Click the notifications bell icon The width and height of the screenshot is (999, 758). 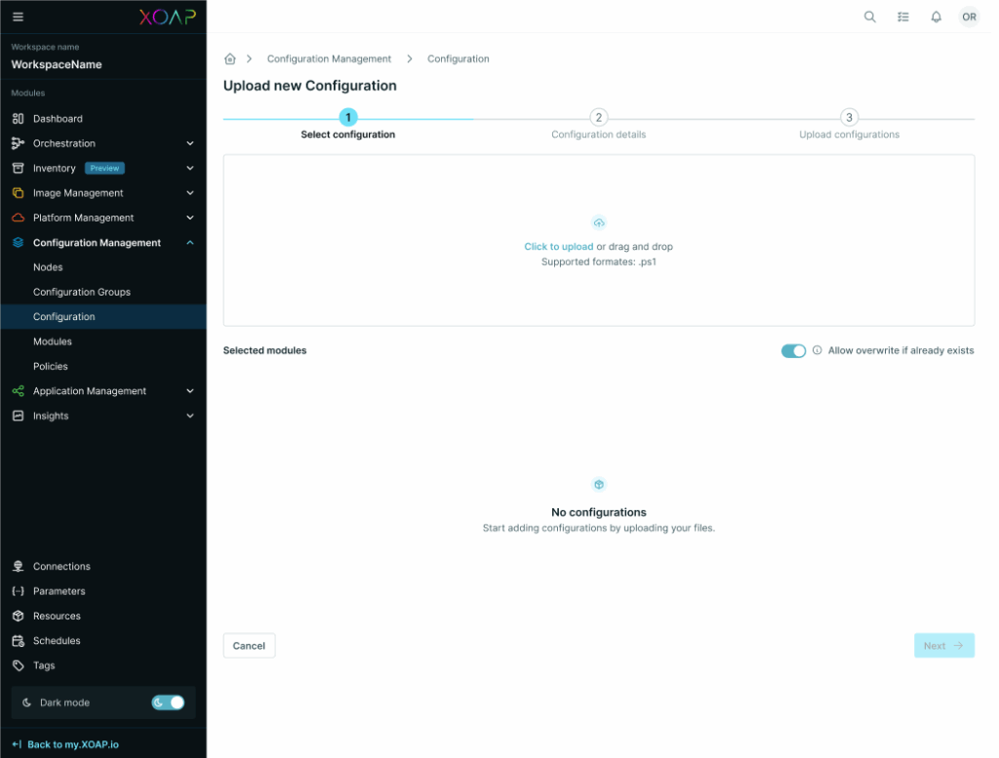coord(935,17)
